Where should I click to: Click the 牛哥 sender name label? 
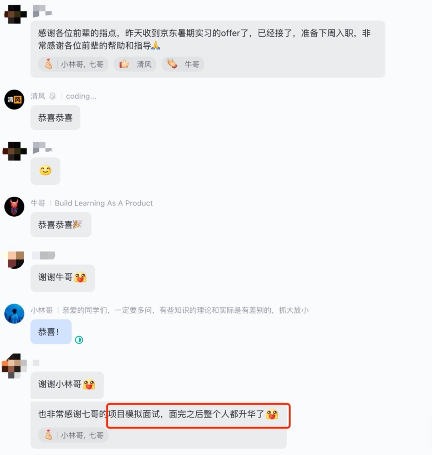(38, 203)
